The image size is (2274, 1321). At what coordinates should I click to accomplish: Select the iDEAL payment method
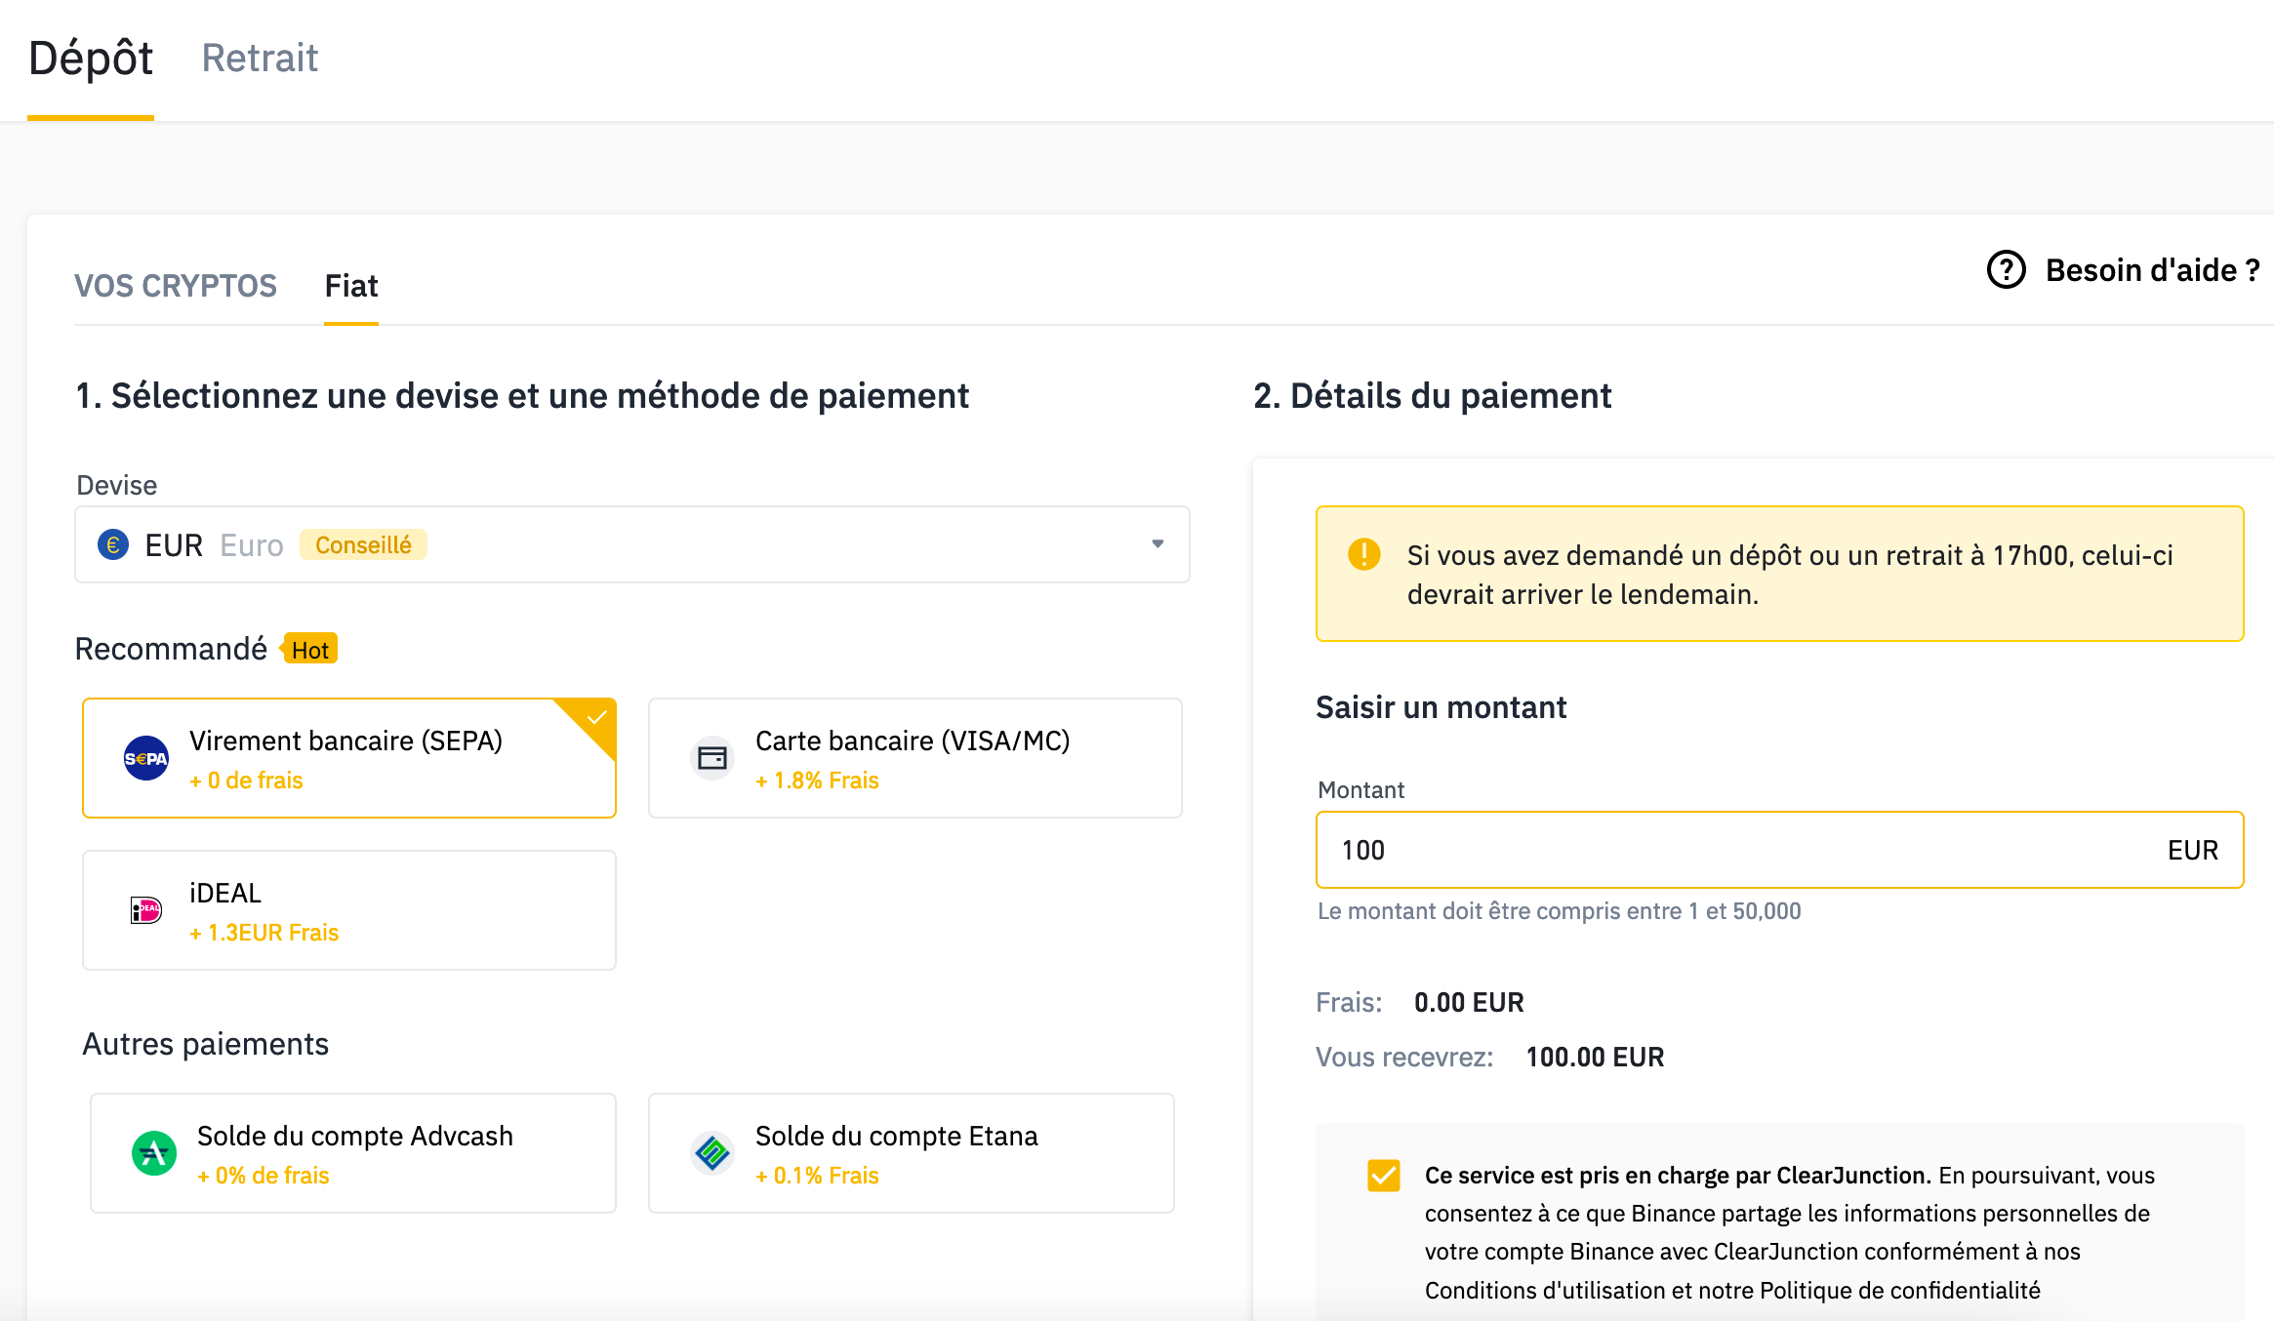coord(349,910)
